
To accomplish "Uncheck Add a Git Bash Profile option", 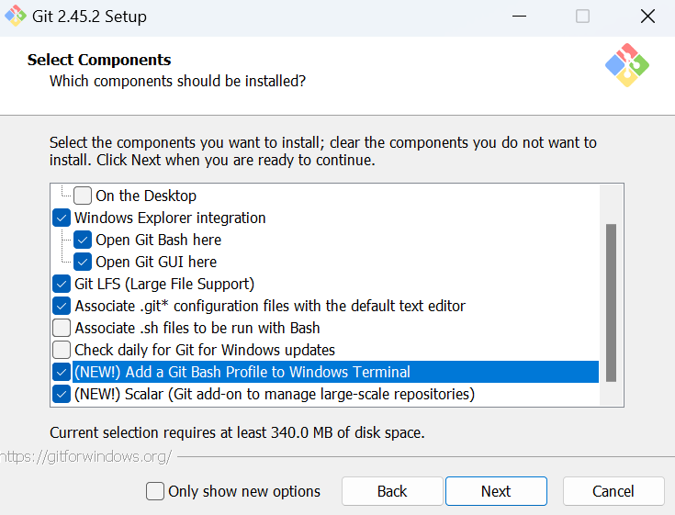I will click(x=62, y=372).
